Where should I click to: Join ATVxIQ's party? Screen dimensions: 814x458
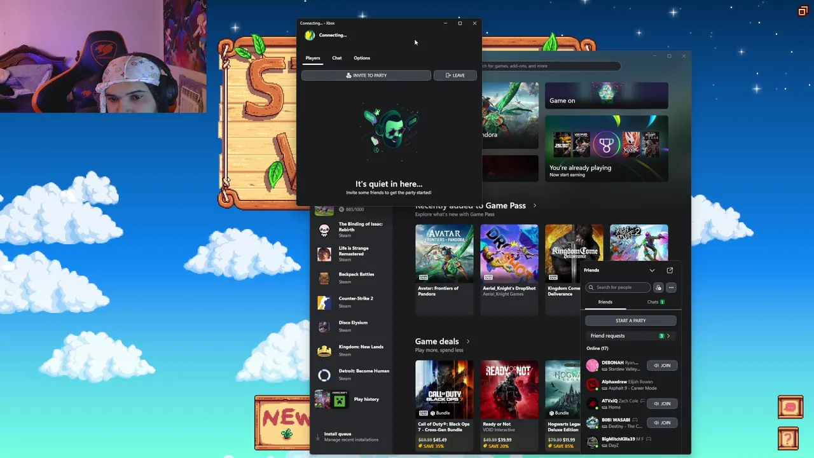click(662, 404)
